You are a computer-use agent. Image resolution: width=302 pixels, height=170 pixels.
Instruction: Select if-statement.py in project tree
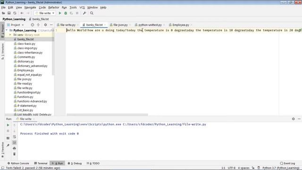click(x=27, y=106)
